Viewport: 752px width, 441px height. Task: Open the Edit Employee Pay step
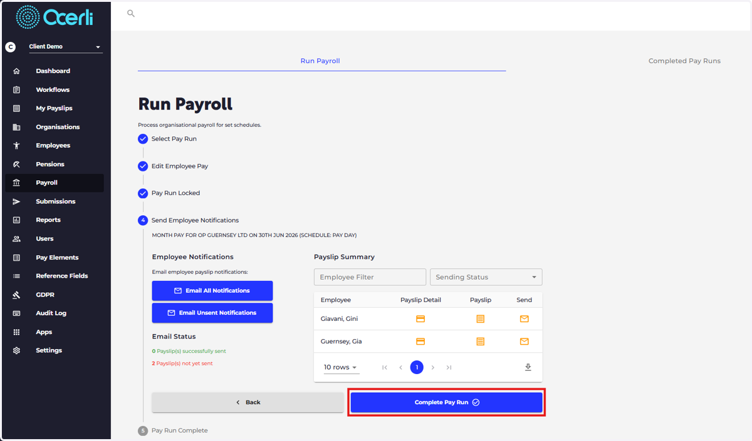[x=173, y=166]
